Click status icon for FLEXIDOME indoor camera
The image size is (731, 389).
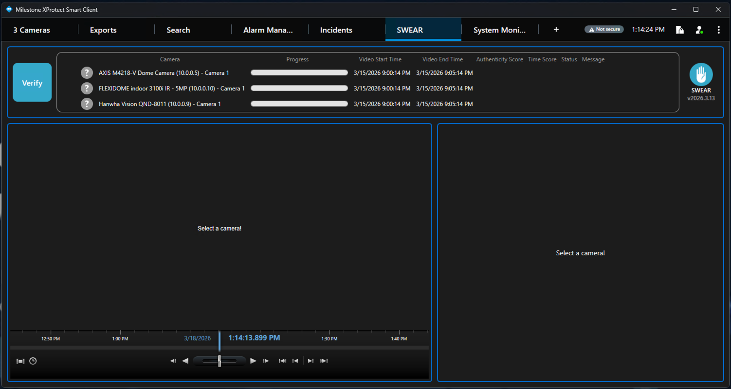(x=87, y=88)
